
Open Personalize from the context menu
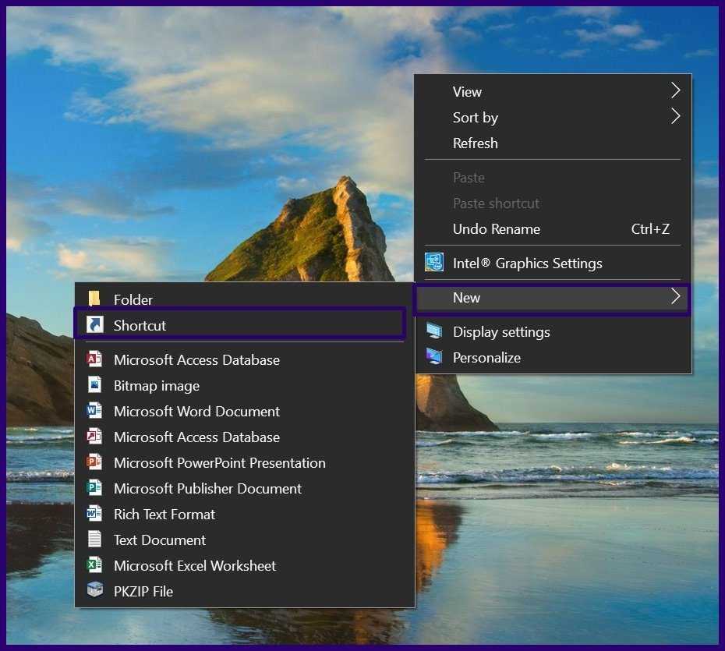[486, 357]
